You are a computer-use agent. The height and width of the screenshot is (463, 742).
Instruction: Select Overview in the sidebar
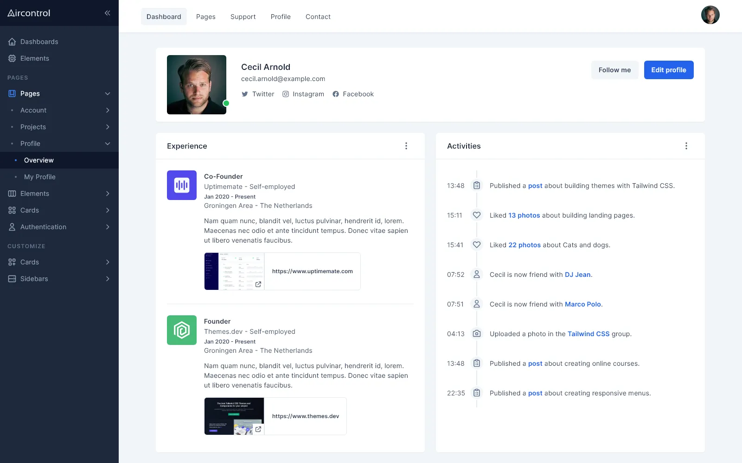(59, 160)
